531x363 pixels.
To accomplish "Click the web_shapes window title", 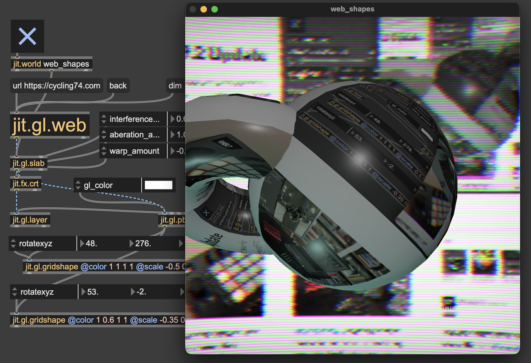I will point(352,9).
